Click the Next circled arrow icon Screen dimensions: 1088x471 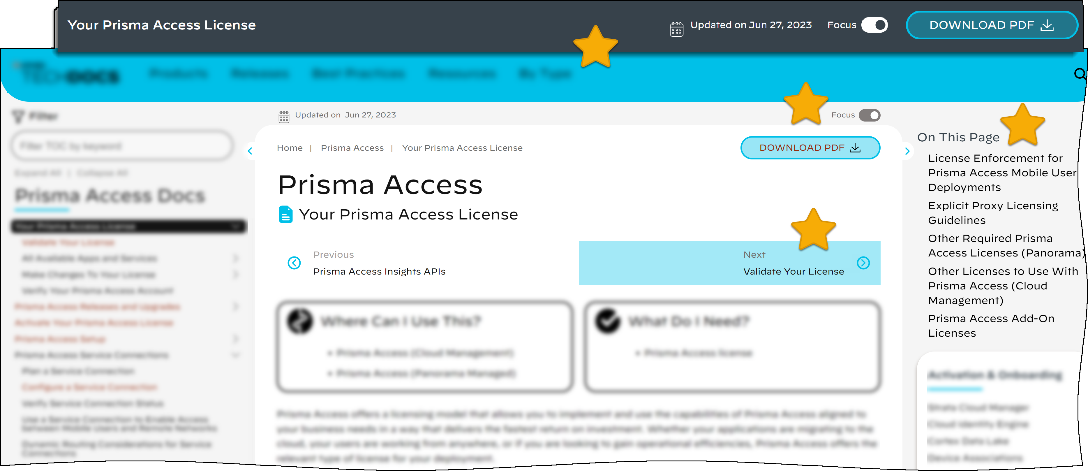click(863, 263)
